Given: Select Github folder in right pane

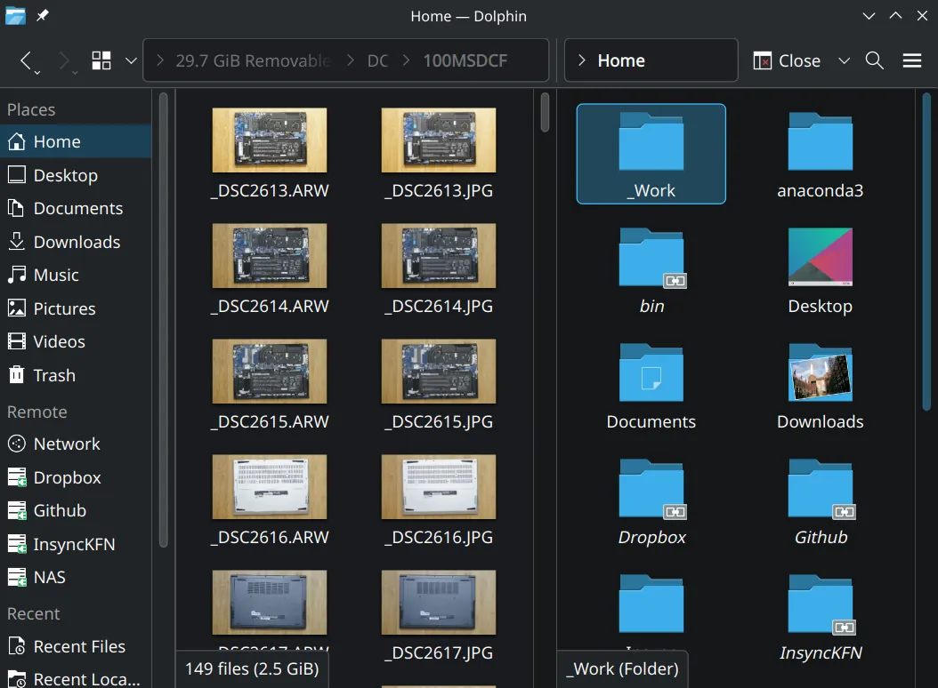Looking at the screenshot, I should (x=821, y=488).
